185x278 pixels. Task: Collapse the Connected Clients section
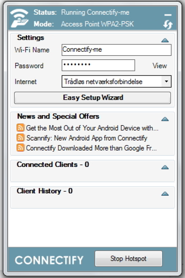coord(165,167)
